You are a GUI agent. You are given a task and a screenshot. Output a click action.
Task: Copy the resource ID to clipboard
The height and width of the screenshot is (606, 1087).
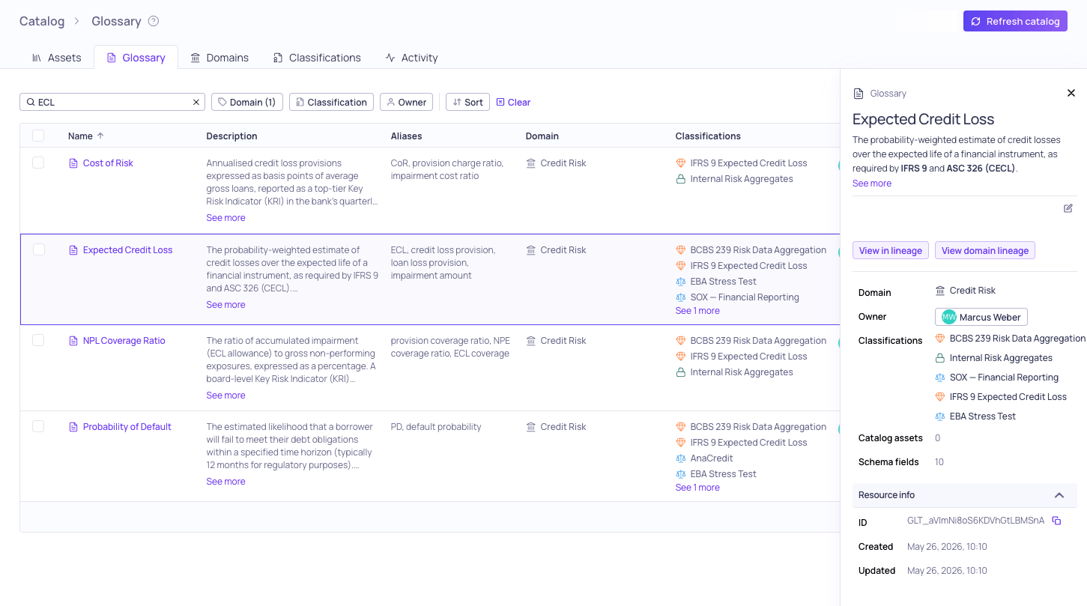(x=1056, y=521)
